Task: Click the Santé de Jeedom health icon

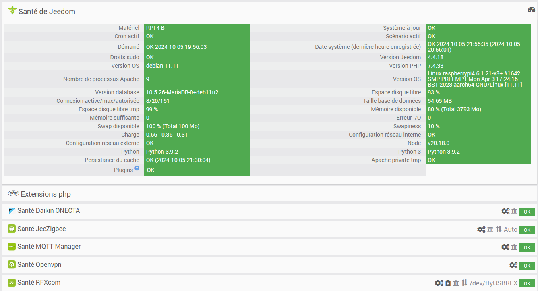Action: coord(12,11)
